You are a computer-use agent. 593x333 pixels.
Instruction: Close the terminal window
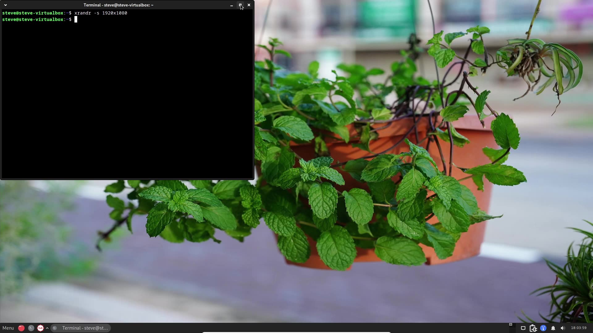point(249,5)
